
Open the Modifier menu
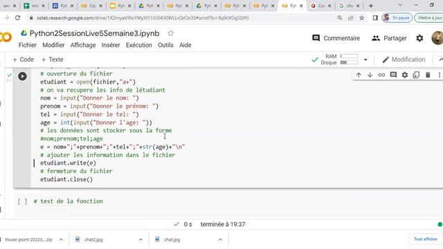pos(53,45)
